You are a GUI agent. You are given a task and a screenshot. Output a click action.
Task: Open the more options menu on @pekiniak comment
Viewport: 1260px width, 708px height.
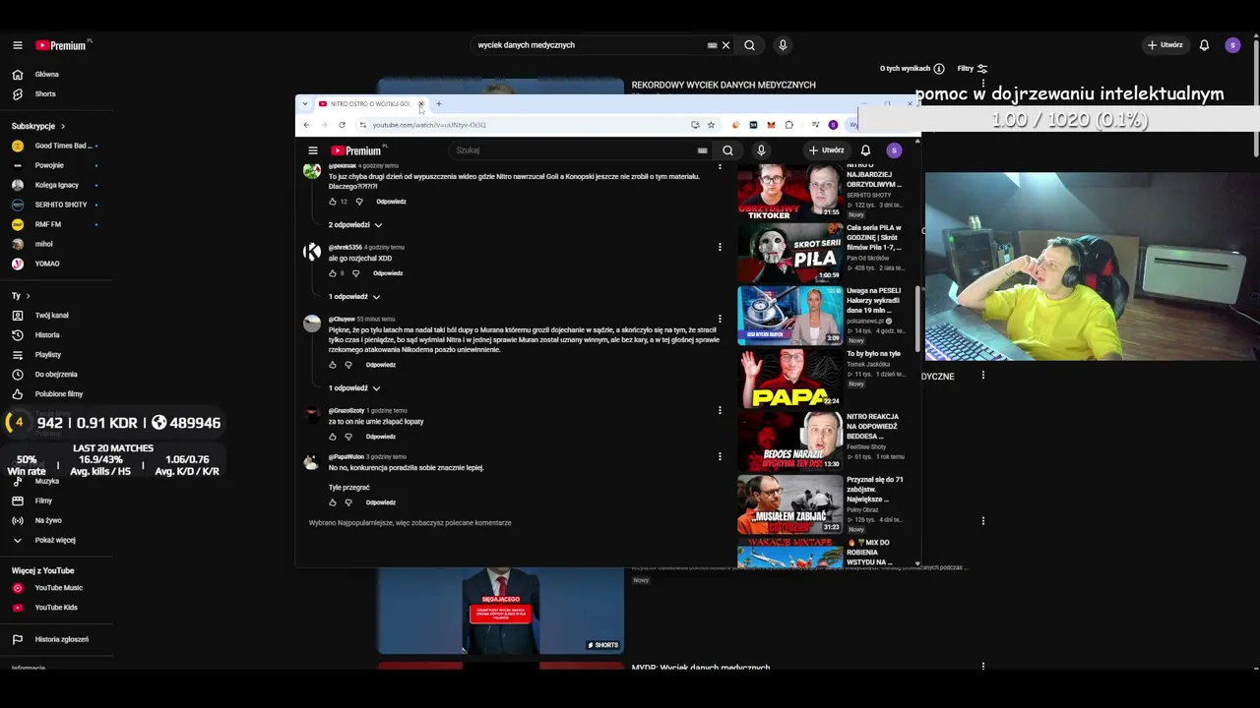[x=720, y=166]
